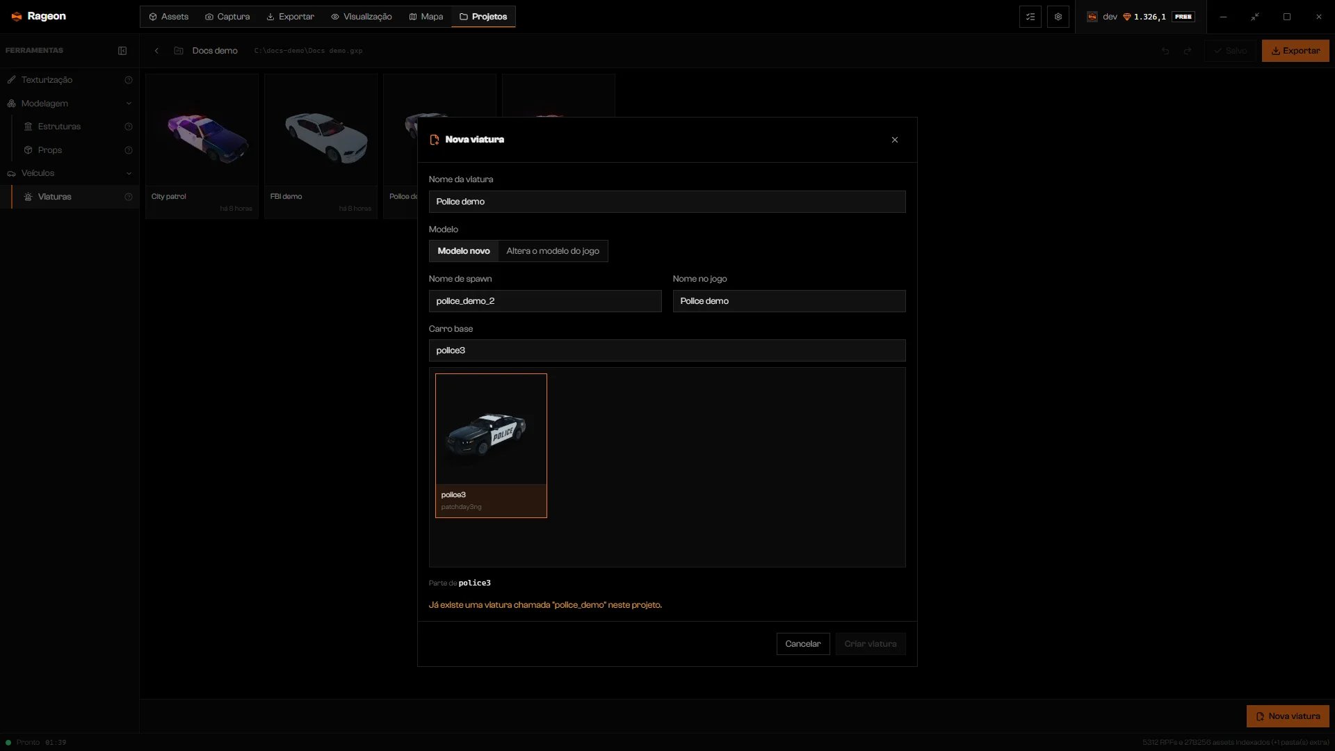
Task: Open the Mapa tab
Action: [x=426, y=17]
